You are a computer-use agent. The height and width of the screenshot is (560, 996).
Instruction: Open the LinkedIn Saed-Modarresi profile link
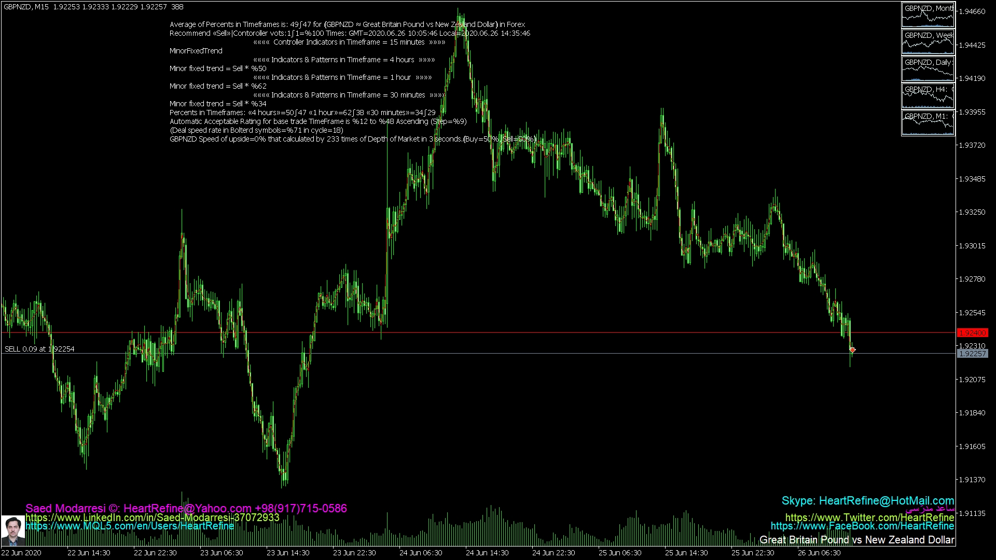(x=153, y=517)
